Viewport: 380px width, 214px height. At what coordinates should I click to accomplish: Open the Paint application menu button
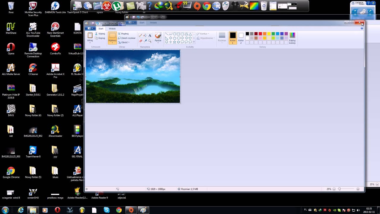(90, 29)
